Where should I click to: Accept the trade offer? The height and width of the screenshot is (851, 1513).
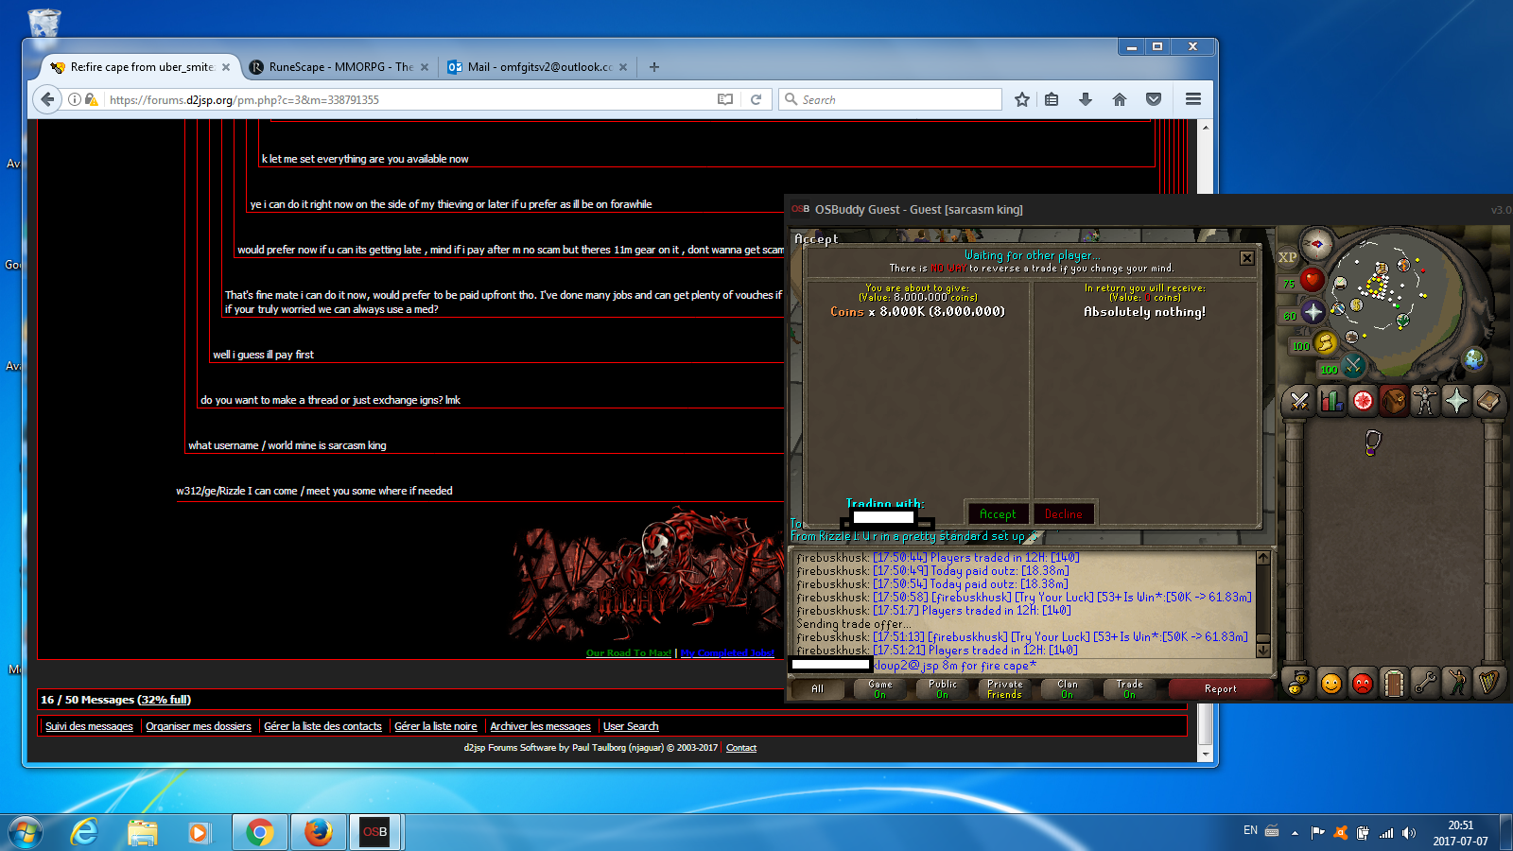tap(998, 513)
